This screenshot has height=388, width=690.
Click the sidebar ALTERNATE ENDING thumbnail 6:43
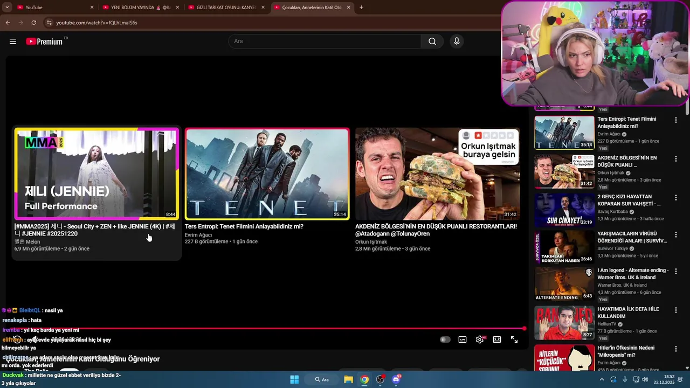point(564,284)
